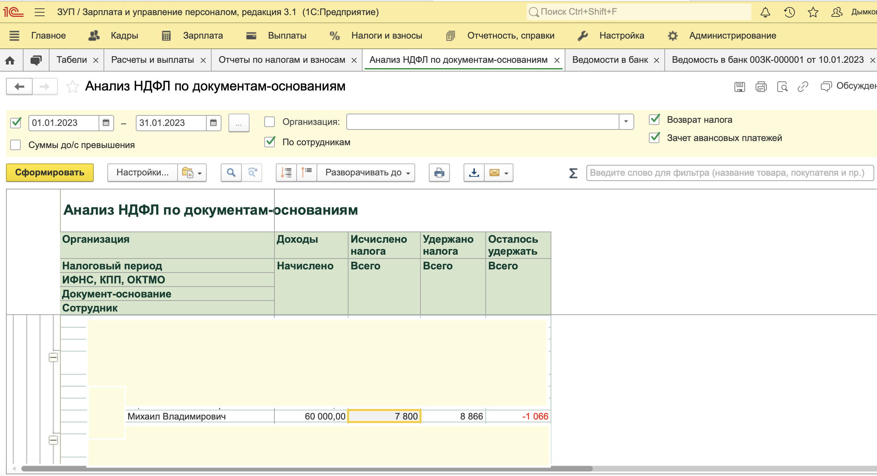Select red cell -1 066
This screenshot has height=476, width=877.
[x=518, y=416]
